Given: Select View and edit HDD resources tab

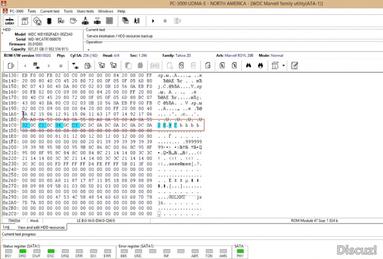Looking at the screenshot, I should [41, 227].
